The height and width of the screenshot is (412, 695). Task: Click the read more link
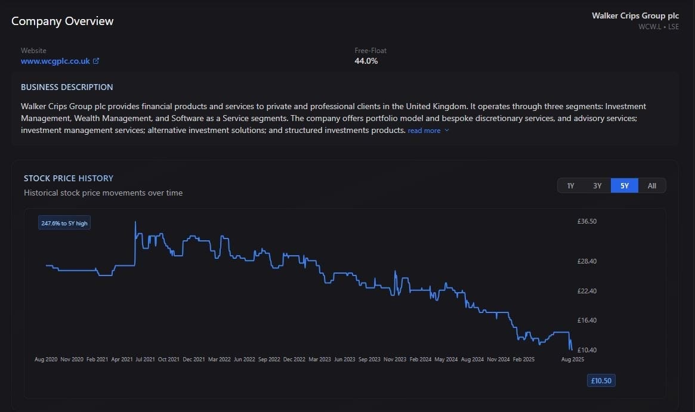pyautogui.click(x=424, y=130)
